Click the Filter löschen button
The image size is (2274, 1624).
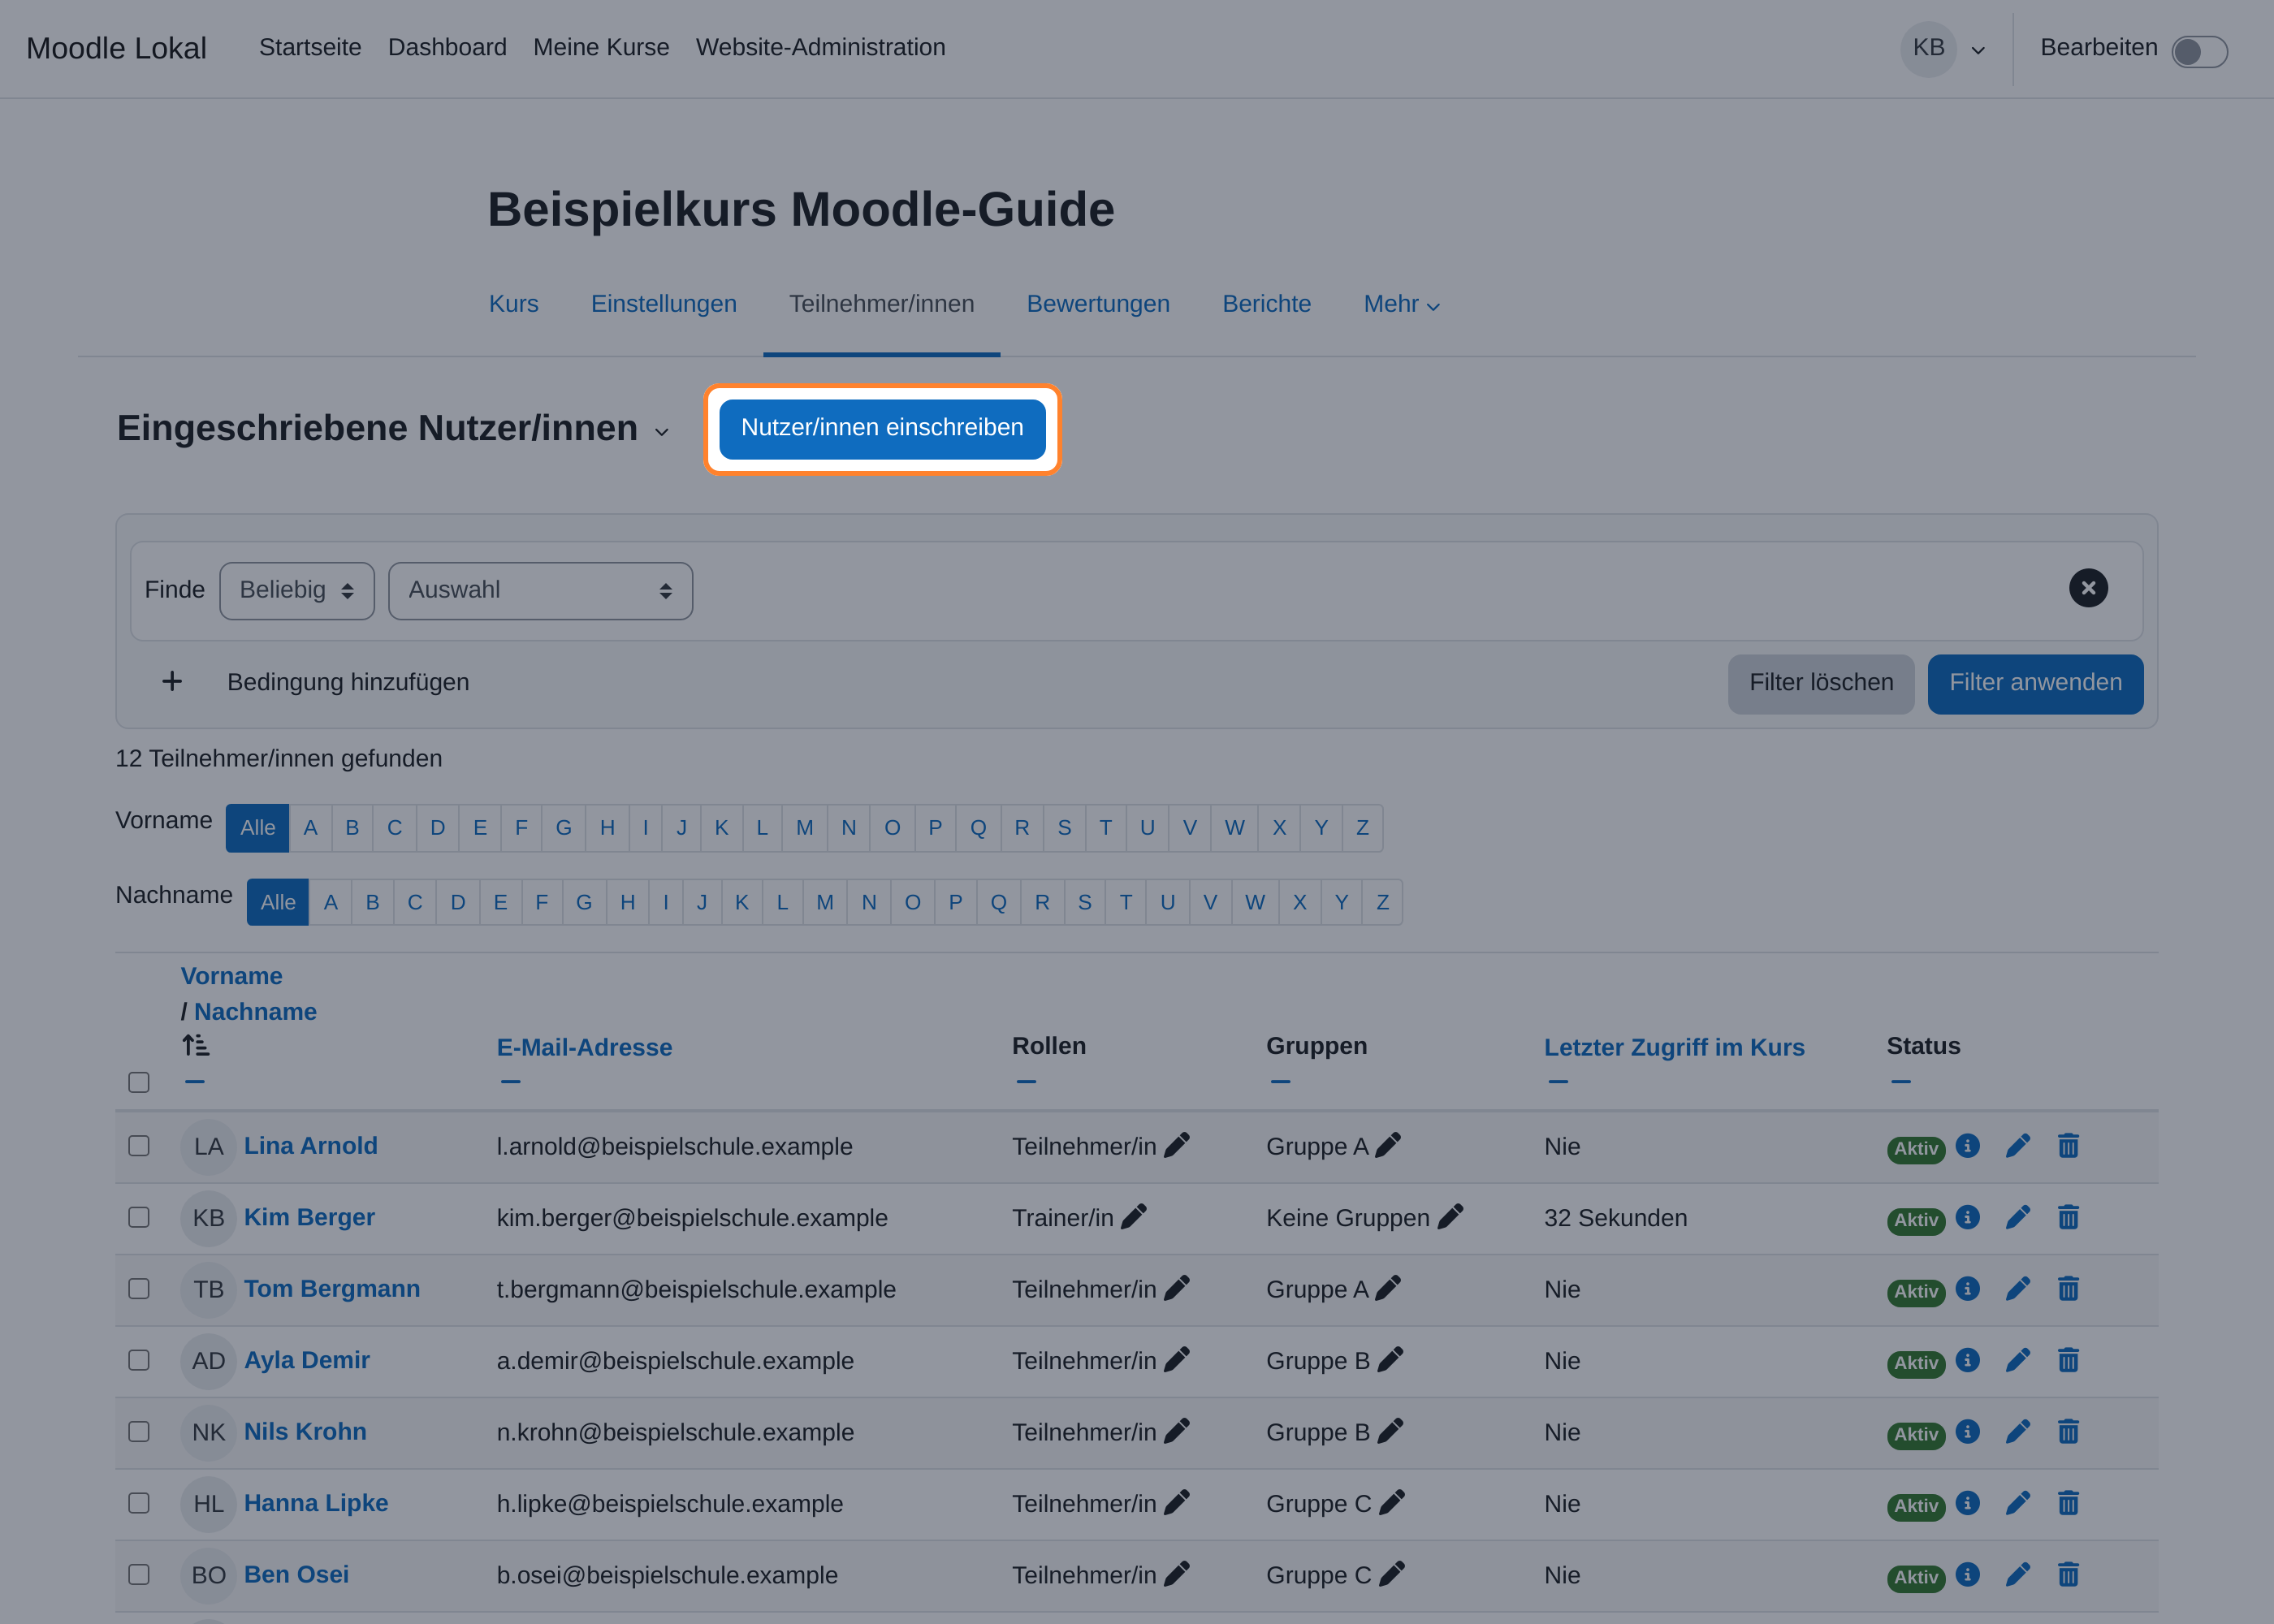[x=1820, y=683]
